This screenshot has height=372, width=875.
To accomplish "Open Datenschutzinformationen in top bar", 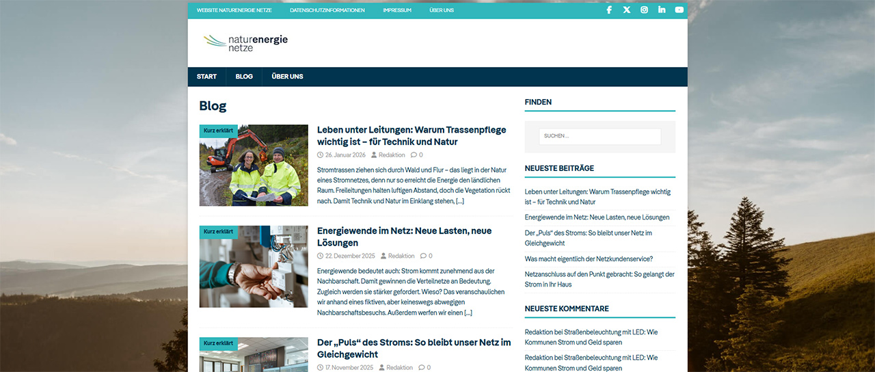I will 327,10.
